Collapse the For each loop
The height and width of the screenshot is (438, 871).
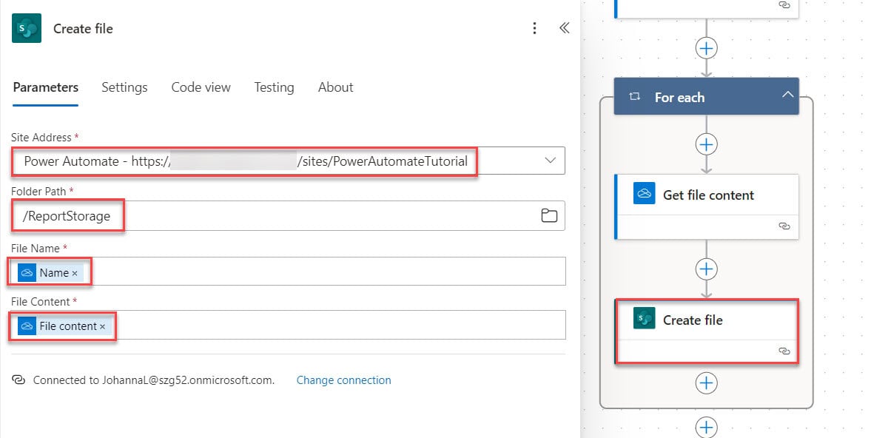(x=788, y=95)
